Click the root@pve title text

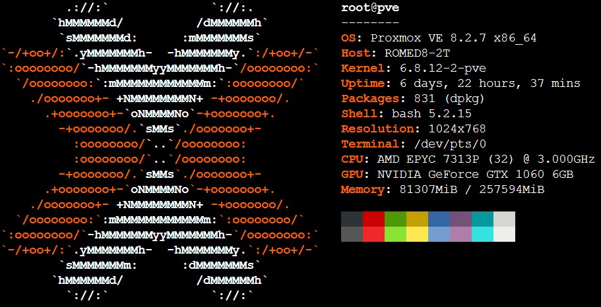[x=369, y=8]
